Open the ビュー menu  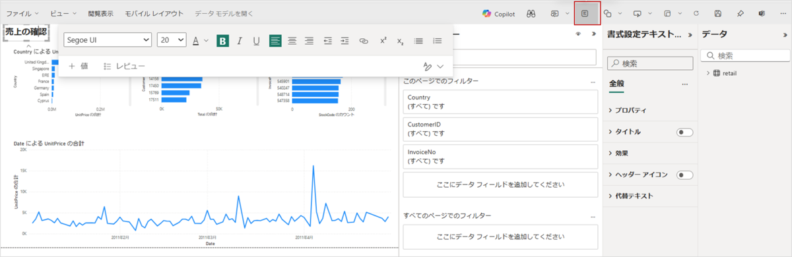pyautogui.click(x=63, y=13)
